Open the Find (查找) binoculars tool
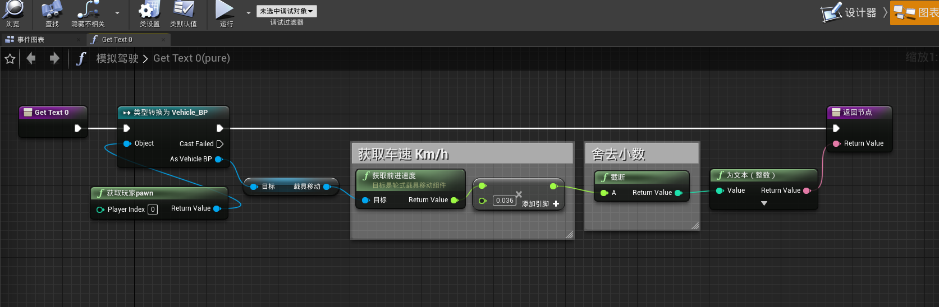Screen dimensions: 939x307 click(x=52, y=9)
